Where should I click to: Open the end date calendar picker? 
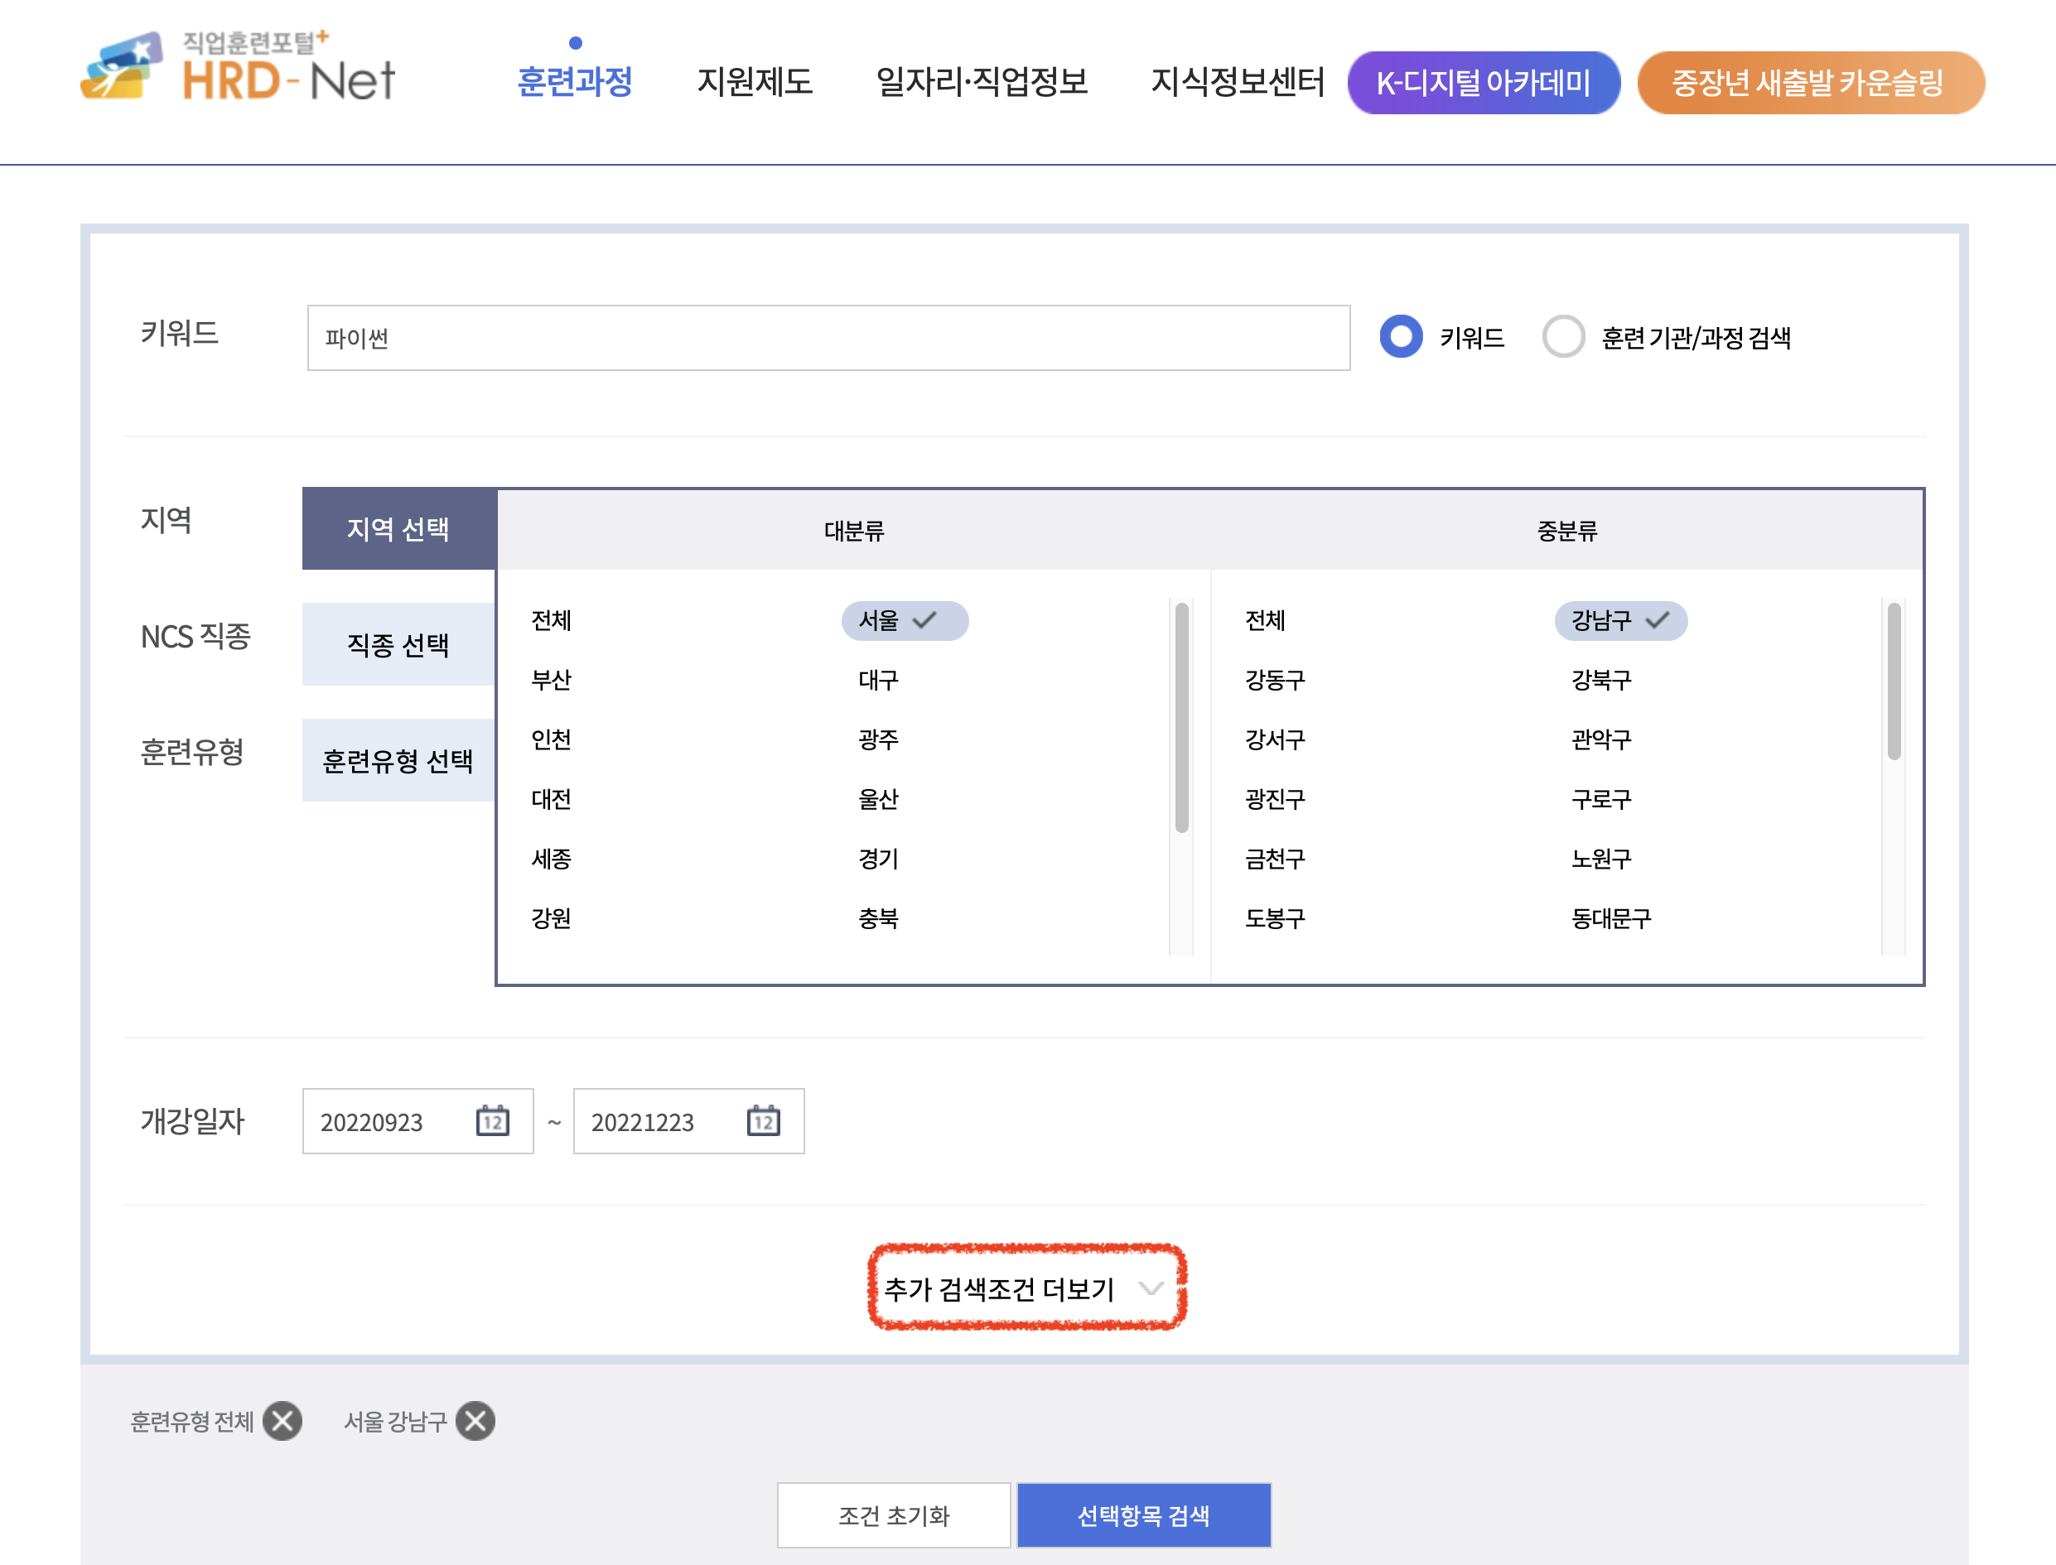(765, 1121)
